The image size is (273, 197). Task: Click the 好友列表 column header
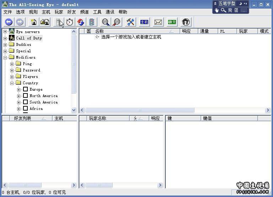coord(31,118)
